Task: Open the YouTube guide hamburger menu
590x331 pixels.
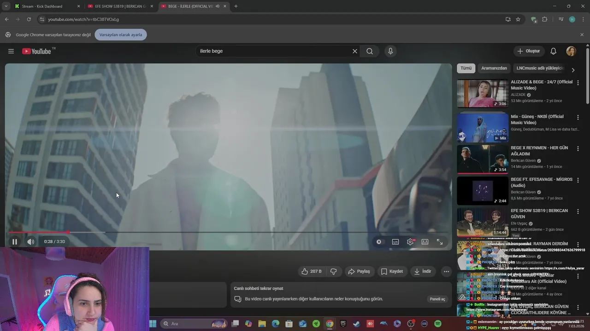Action: 11,51
